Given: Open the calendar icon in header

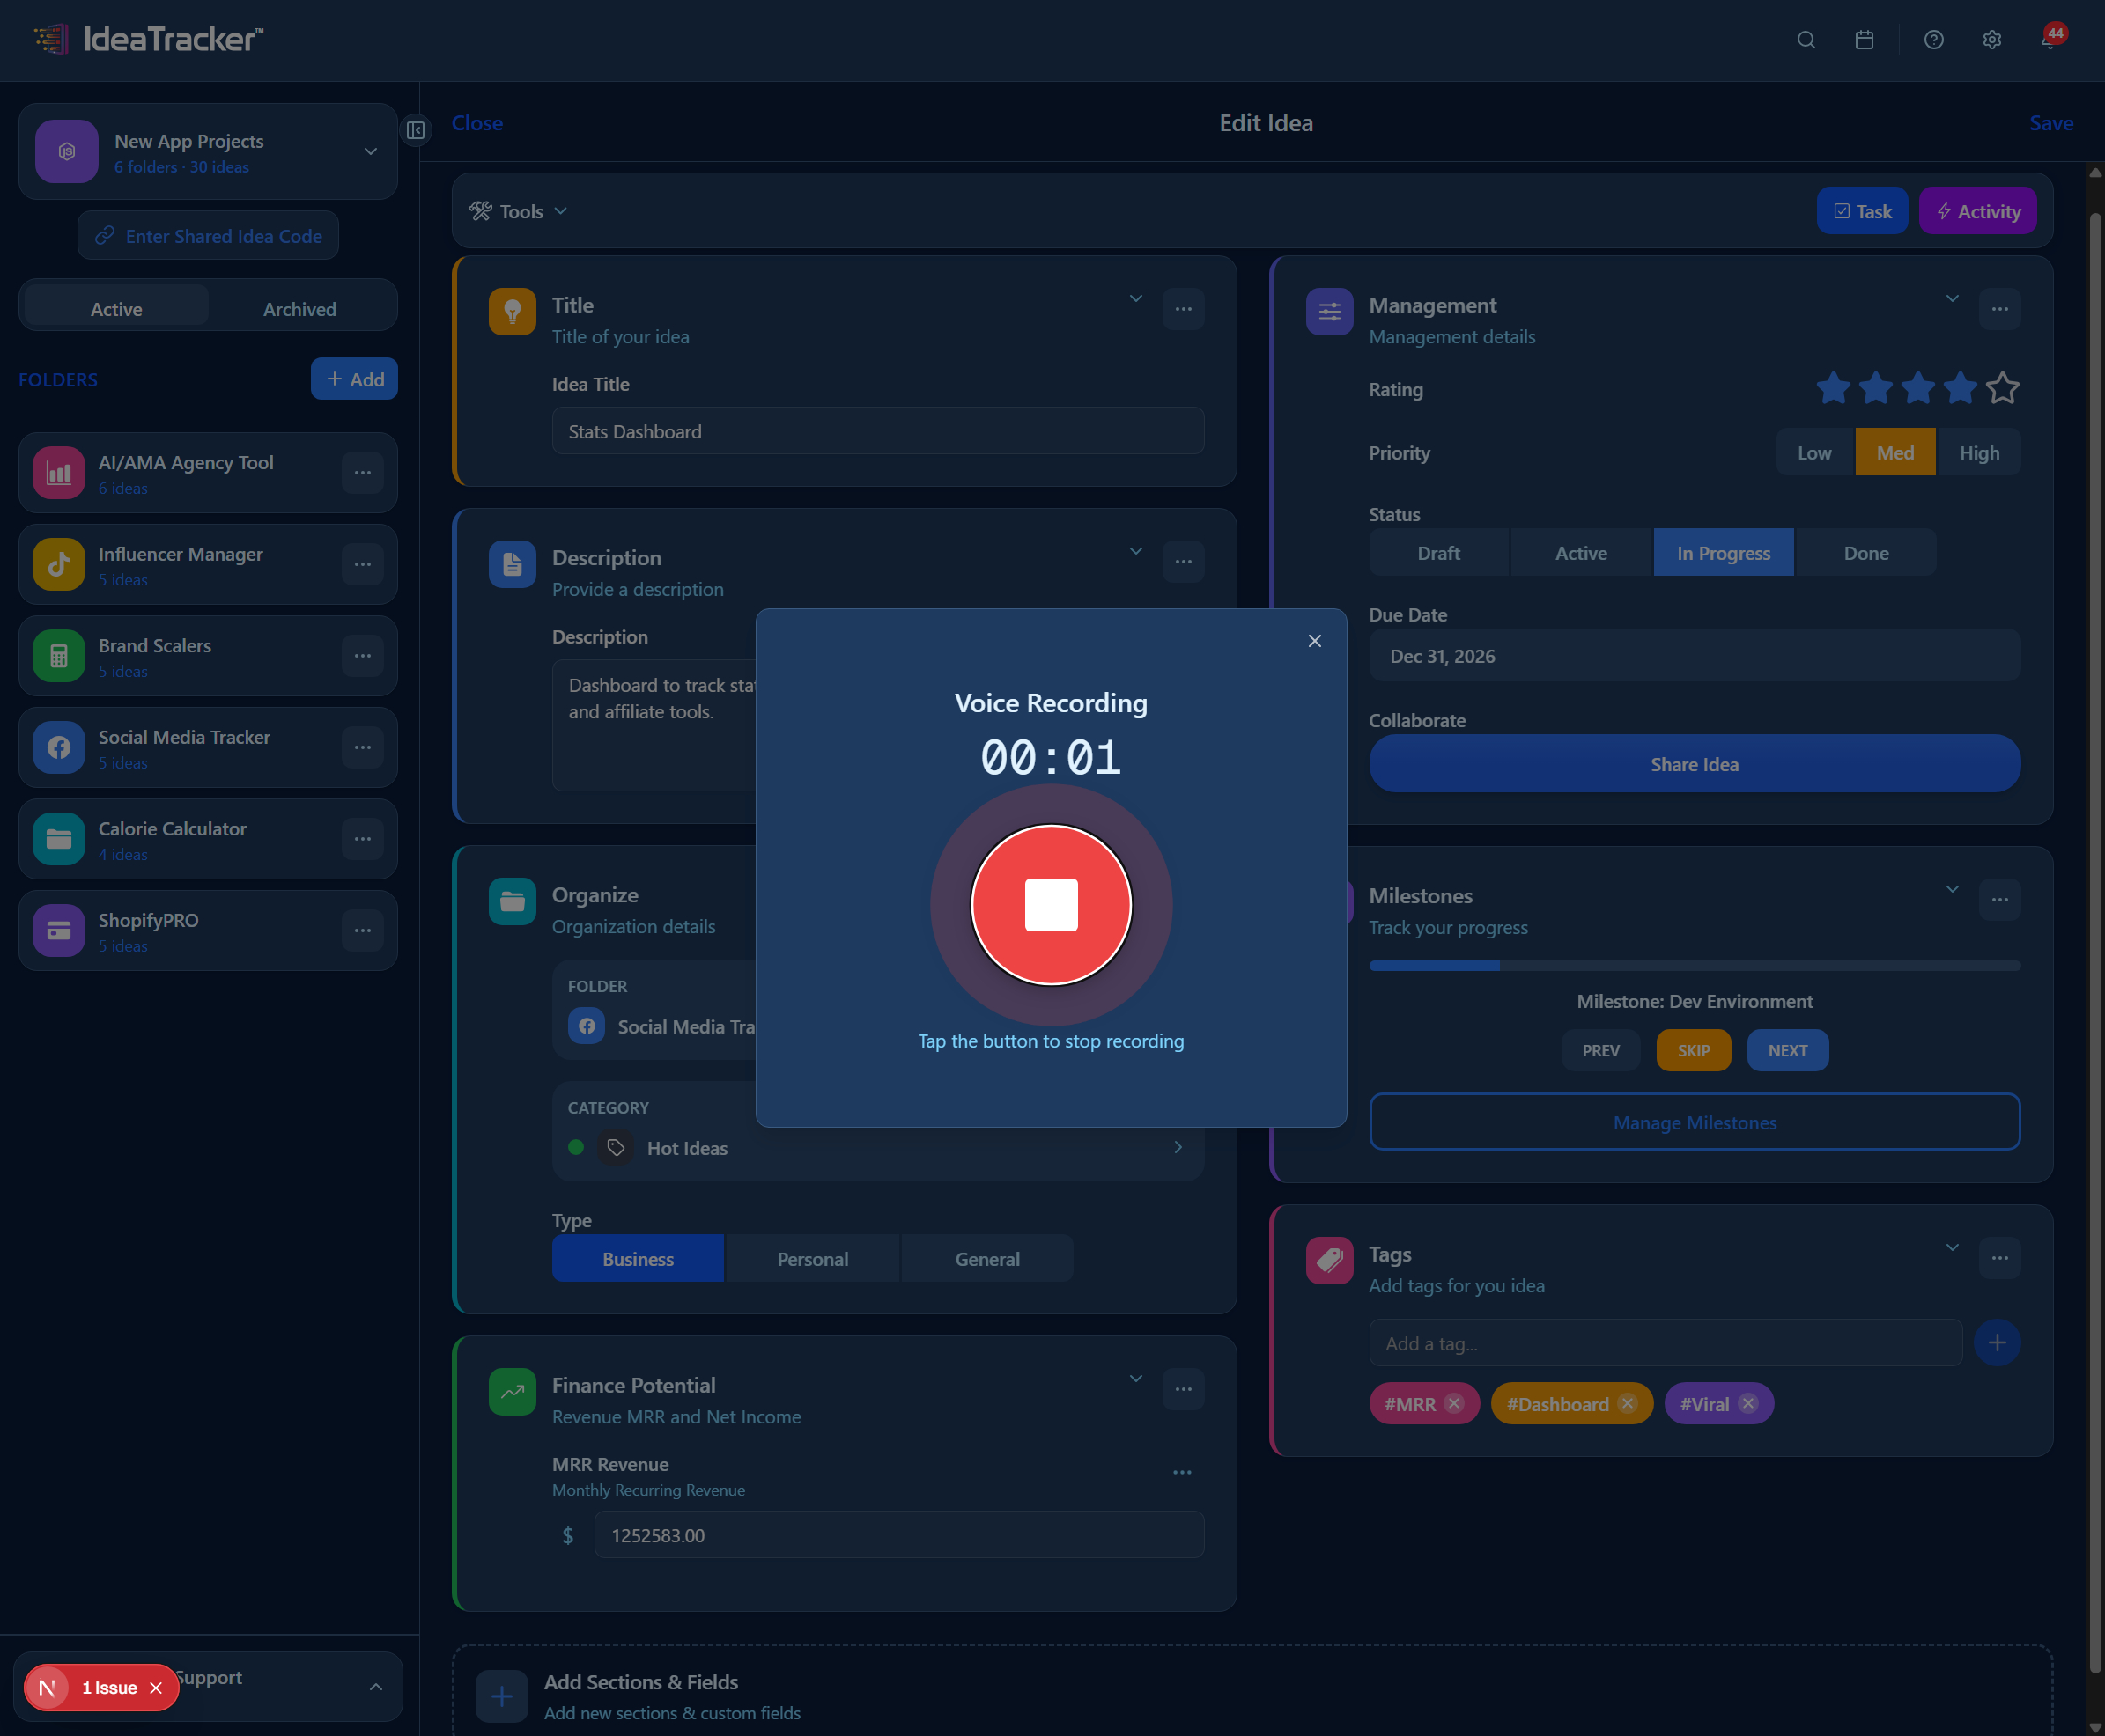Looking at the screenshot, I should point(1863,40).
